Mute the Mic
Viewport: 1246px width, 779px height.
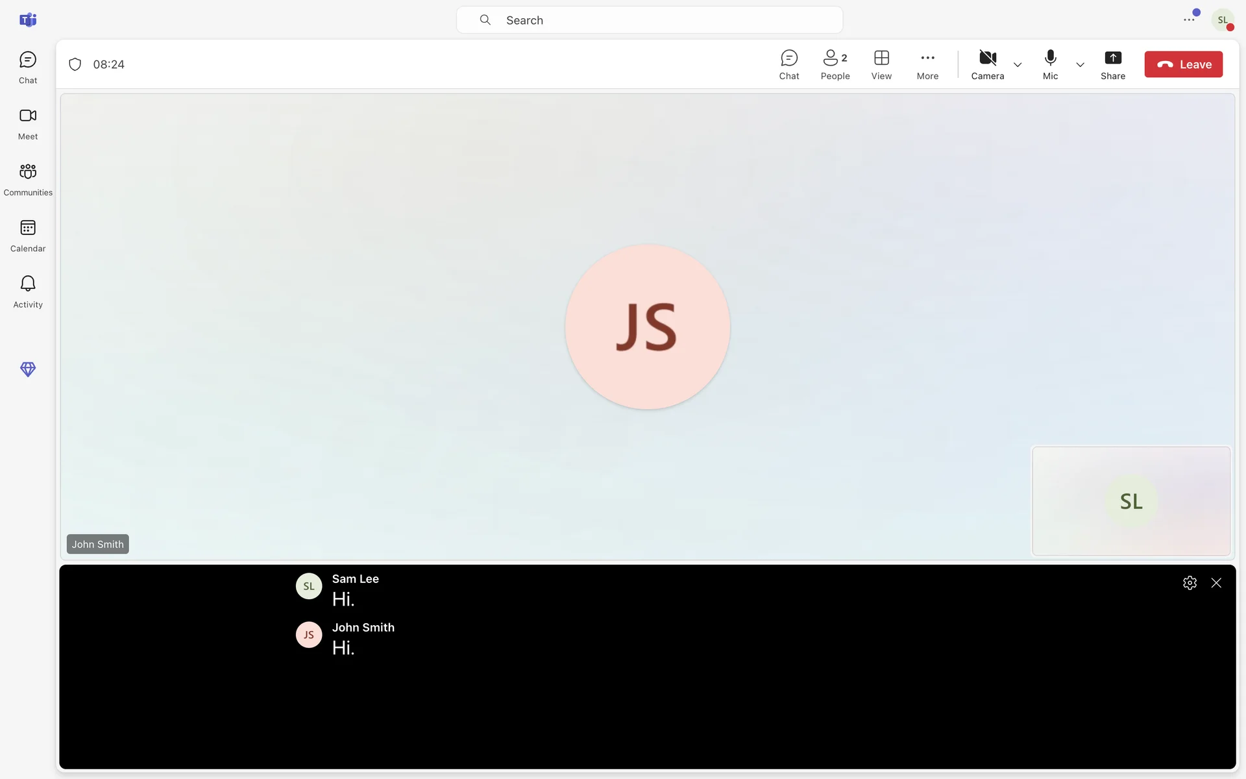pos(1050,64)
